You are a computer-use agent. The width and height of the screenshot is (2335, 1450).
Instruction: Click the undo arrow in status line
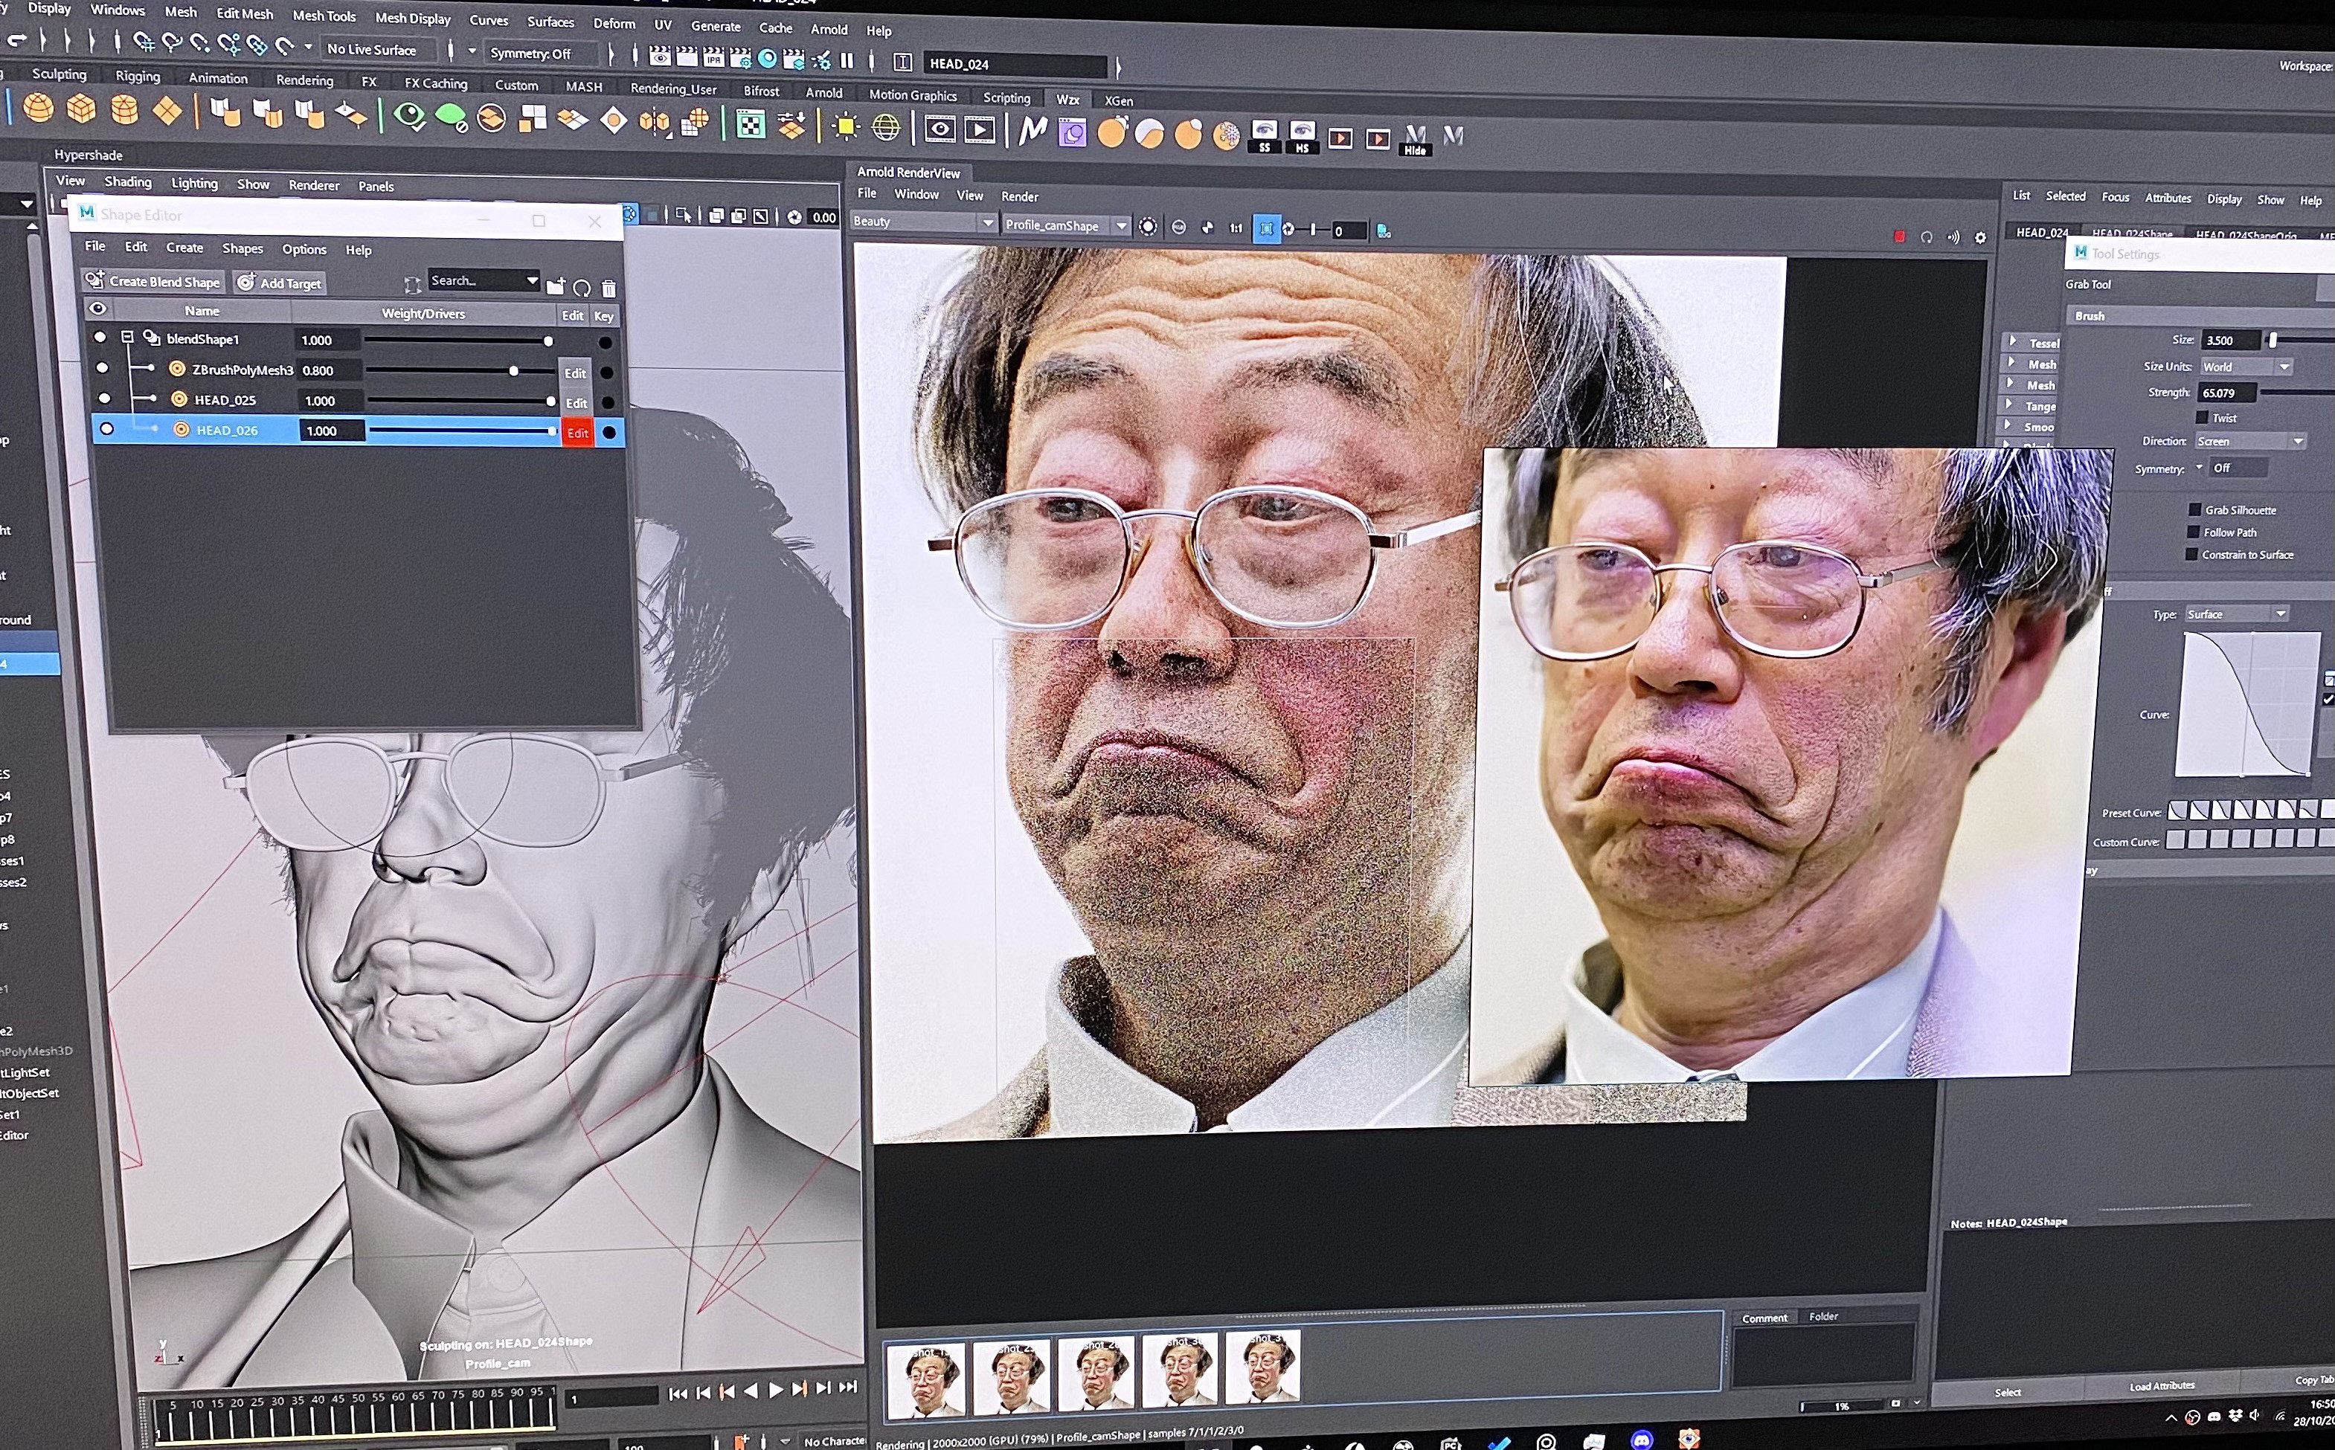pyautogui.click(x=16, y=40)
